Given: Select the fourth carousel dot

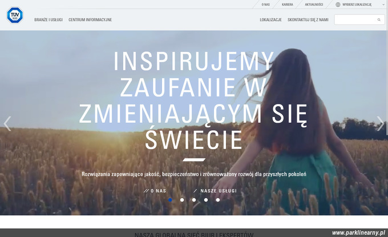Looking at the screenshot, I should (x=206, y=200).
